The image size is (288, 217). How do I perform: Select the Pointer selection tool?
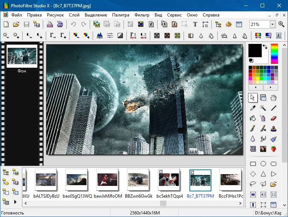tap(253, 98)
